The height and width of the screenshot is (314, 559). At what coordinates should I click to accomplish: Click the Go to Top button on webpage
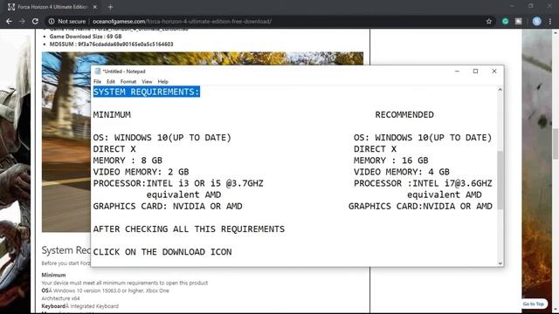tap(534, 304)
